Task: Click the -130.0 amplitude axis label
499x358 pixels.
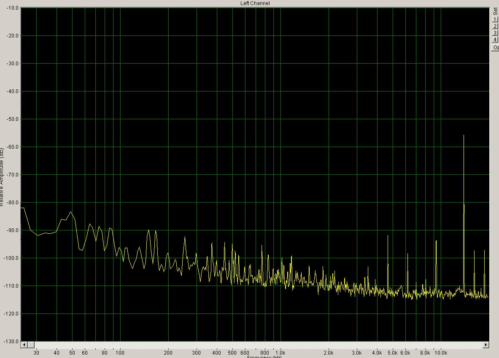Action: pos(11,342)
